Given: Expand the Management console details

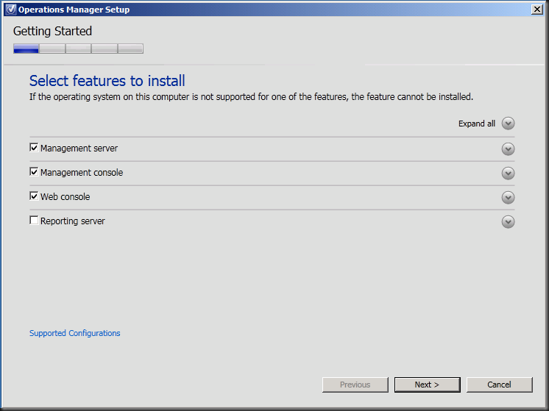Looking at the screenshot, I should coord(508,173).
